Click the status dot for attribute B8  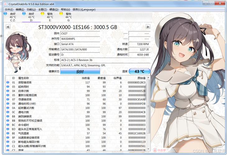[x=8, y=116]
